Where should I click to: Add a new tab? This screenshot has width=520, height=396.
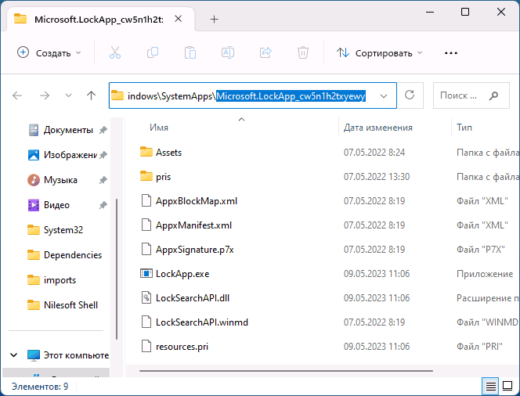coord(215,20)
